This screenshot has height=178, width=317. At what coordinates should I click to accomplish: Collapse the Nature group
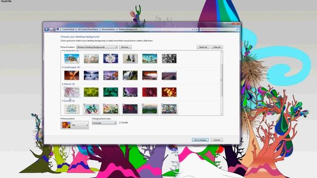63,84
